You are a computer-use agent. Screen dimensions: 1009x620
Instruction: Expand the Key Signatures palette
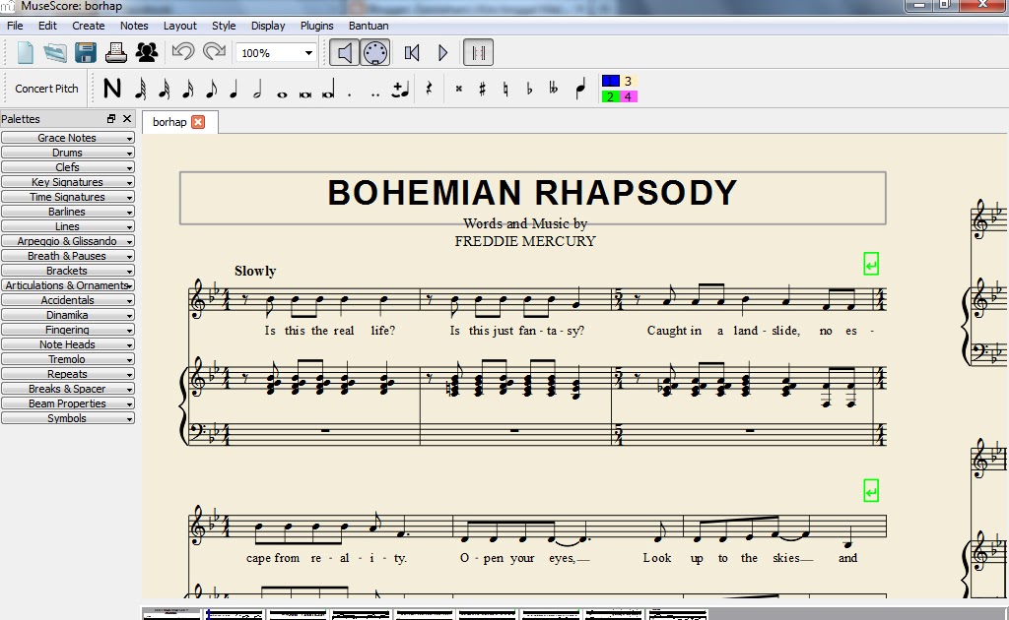(x=68, y=182)
